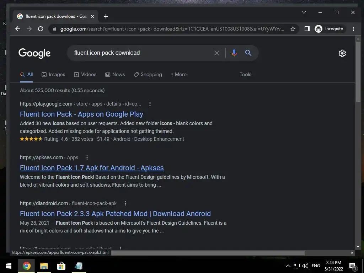Submit search with magnifier icon

pyautogui.click(x=248, y=53)
